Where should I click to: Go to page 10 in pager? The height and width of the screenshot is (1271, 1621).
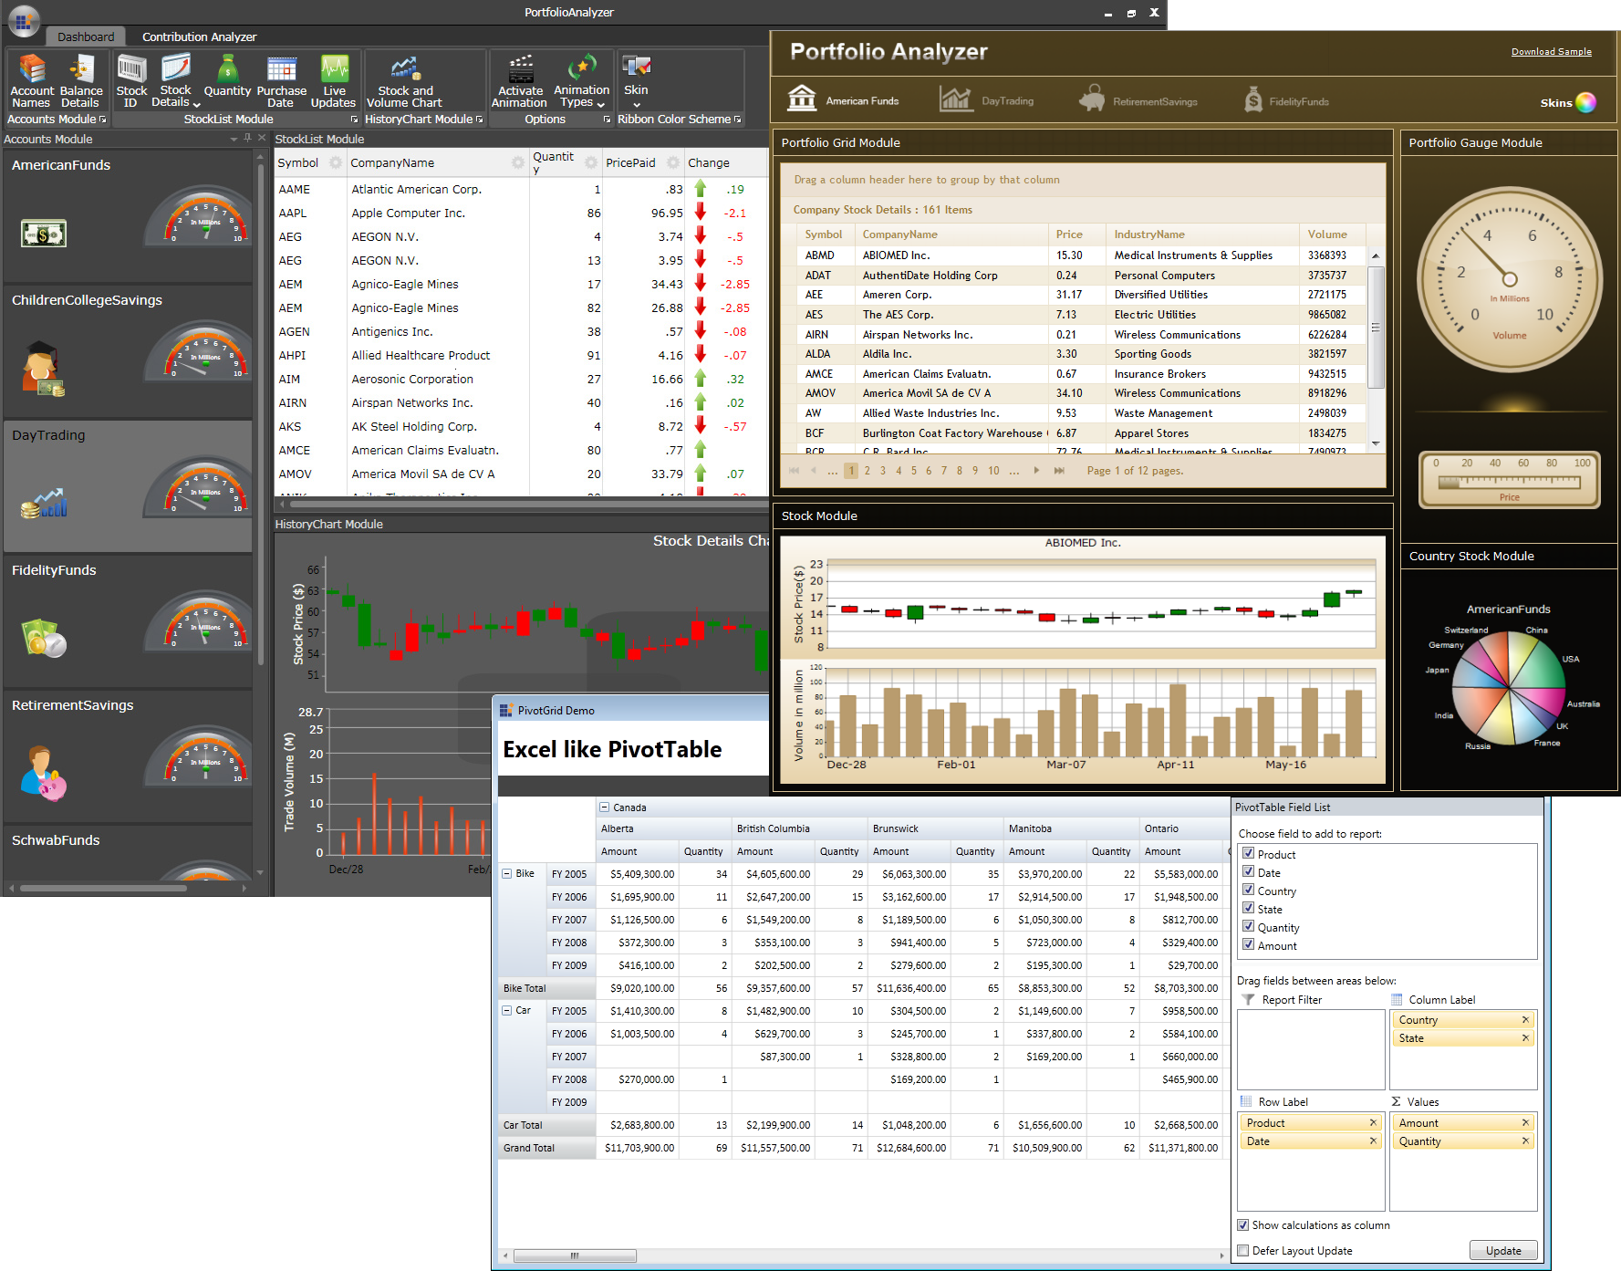993,471
